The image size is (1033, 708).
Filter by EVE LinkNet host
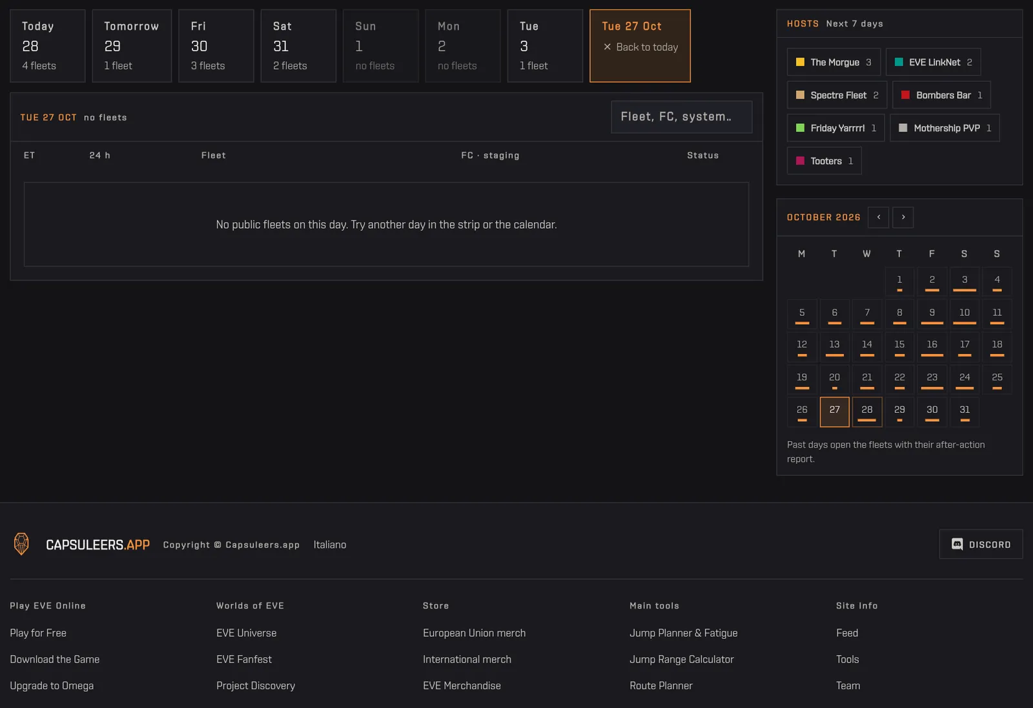(933, 62)
